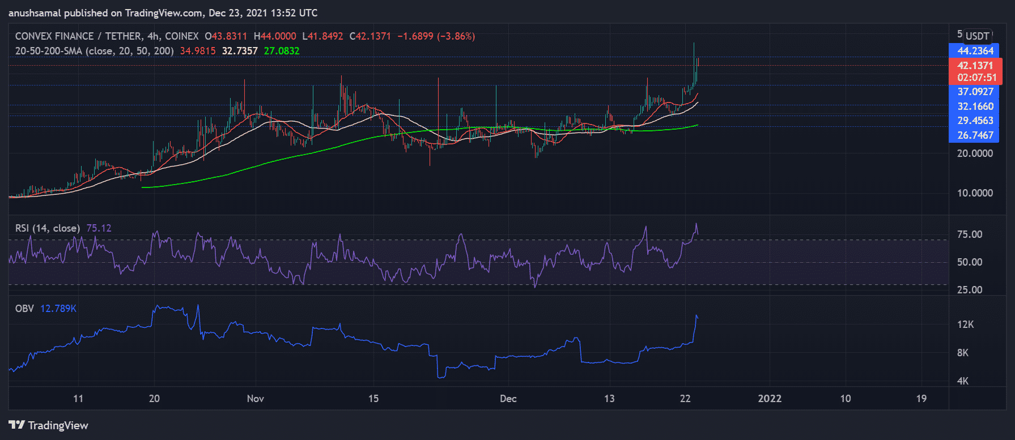
Task: Open the USDT currency selector
Action: 978,36
